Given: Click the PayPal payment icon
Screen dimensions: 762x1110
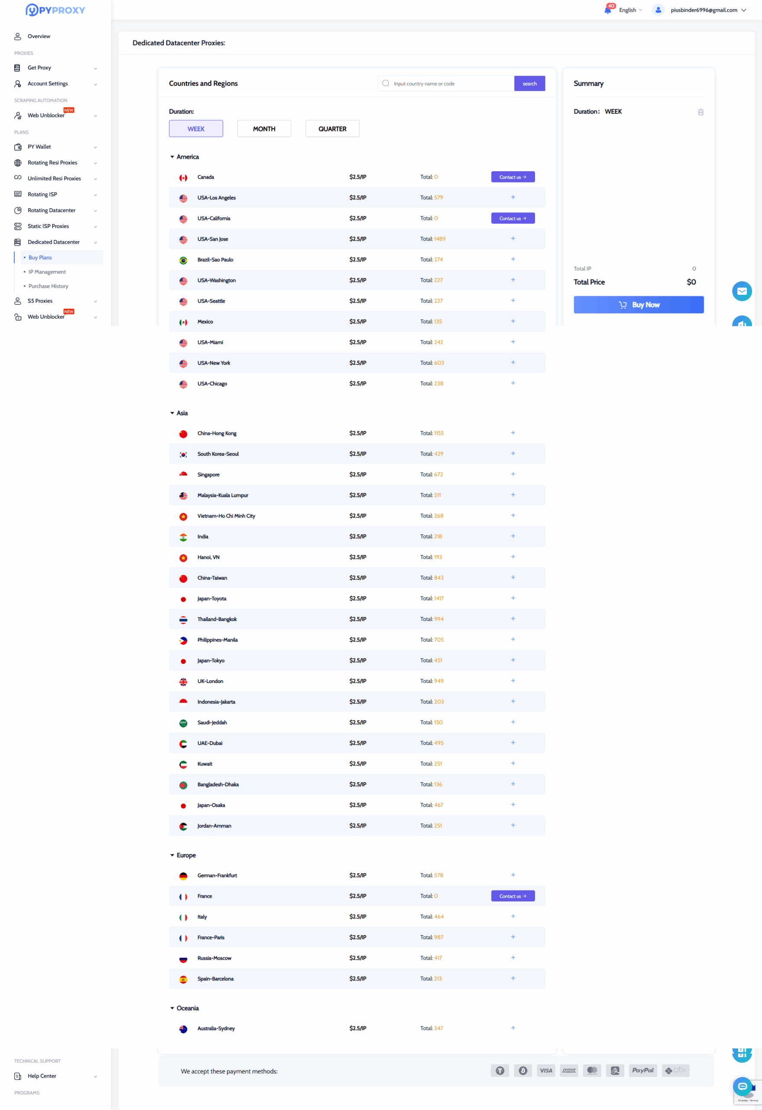Looking at the screenshot, I should [642, 1071].
